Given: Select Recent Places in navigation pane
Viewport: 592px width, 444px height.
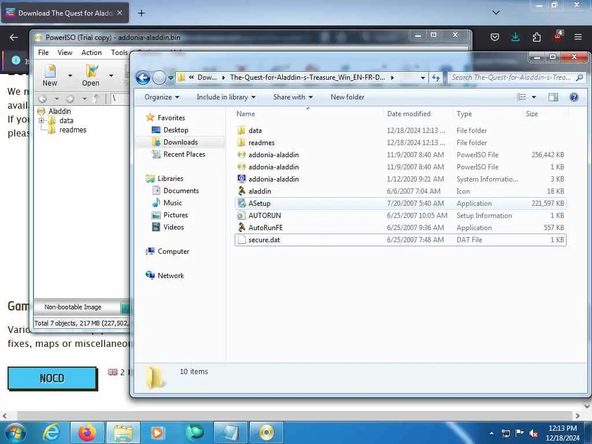Looking at the screenshot, I should pyautogui.click(x=178, y=154).
